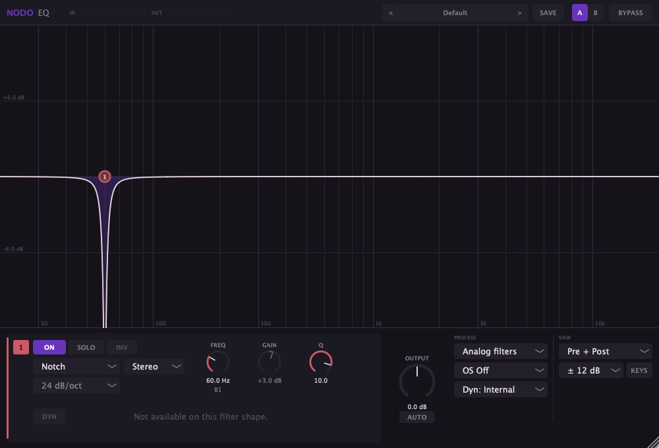This screenshot has height=448, width=659.
Task: Click the 0.0 dB output value
Action: pyautogui.click(x=417, y=406)
